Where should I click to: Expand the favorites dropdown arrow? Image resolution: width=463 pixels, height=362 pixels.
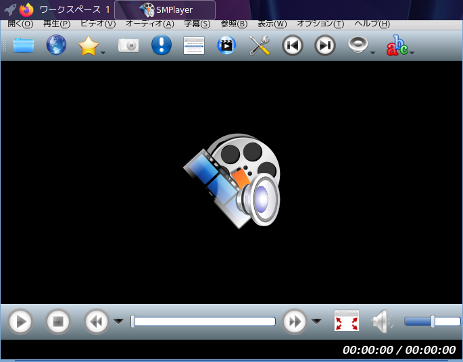103,53
